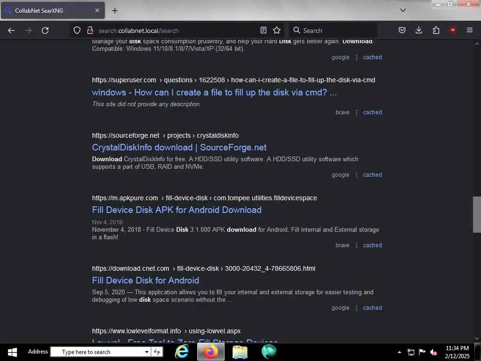Open the tracking protection shield icon
The image size is (481, 361).
77,30
